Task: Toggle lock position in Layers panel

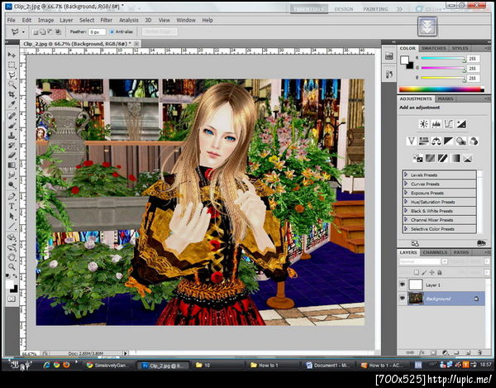Action: point(432,272)
